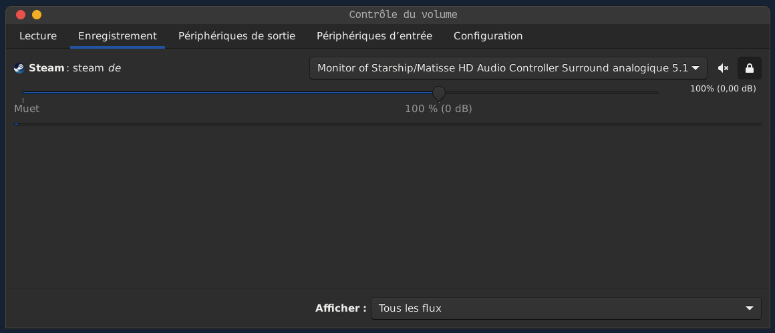775x333 pixels.
Task: Click the Steam volume slider handle
Action: click(439, 93)
